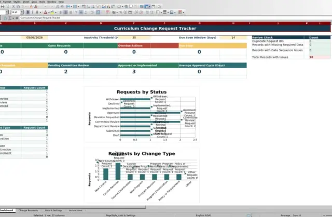Click the Function Wizard fx icon

click(6, 18)
